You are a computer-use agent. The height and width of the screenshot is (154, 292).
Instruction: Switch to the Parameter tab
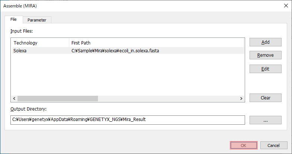click(x=37, y=20)
